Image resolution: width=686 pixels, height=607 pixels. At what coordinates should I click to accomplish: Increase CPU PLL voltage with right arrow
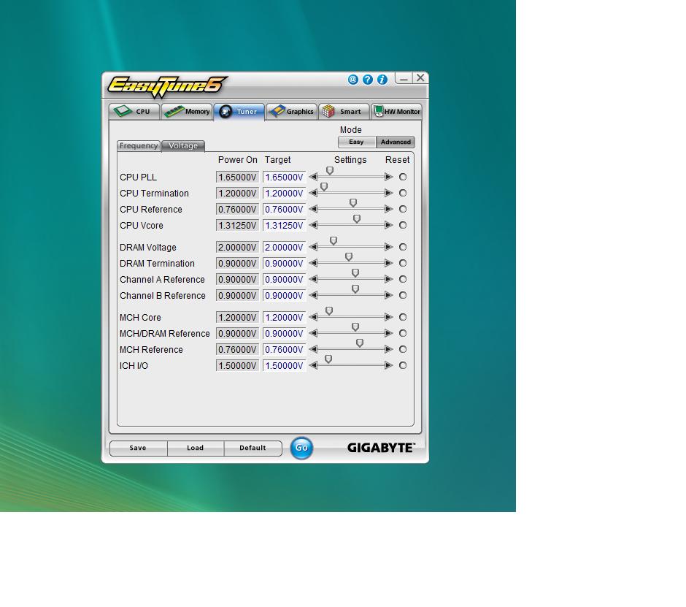click(389, 177)
